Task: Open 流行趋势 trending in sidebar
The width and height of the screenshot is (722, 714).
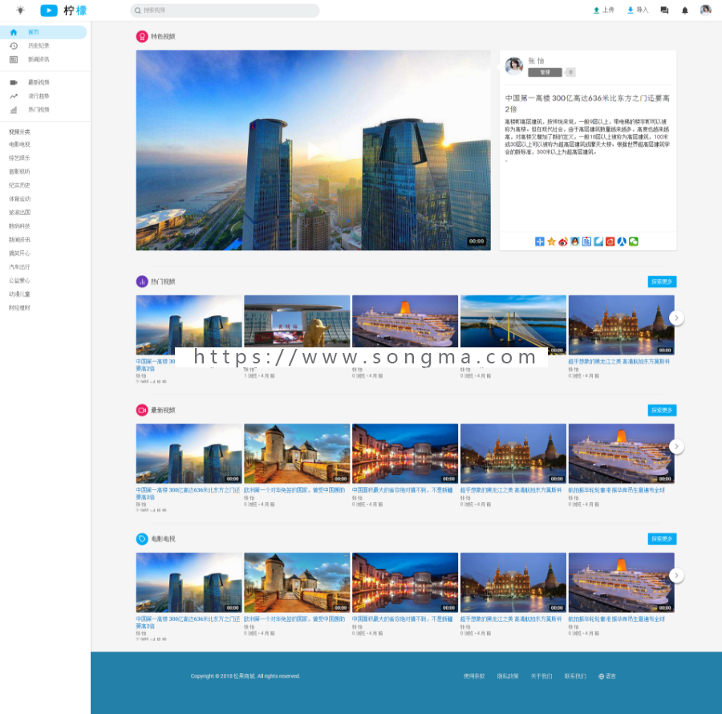Action: coord(43,96)
